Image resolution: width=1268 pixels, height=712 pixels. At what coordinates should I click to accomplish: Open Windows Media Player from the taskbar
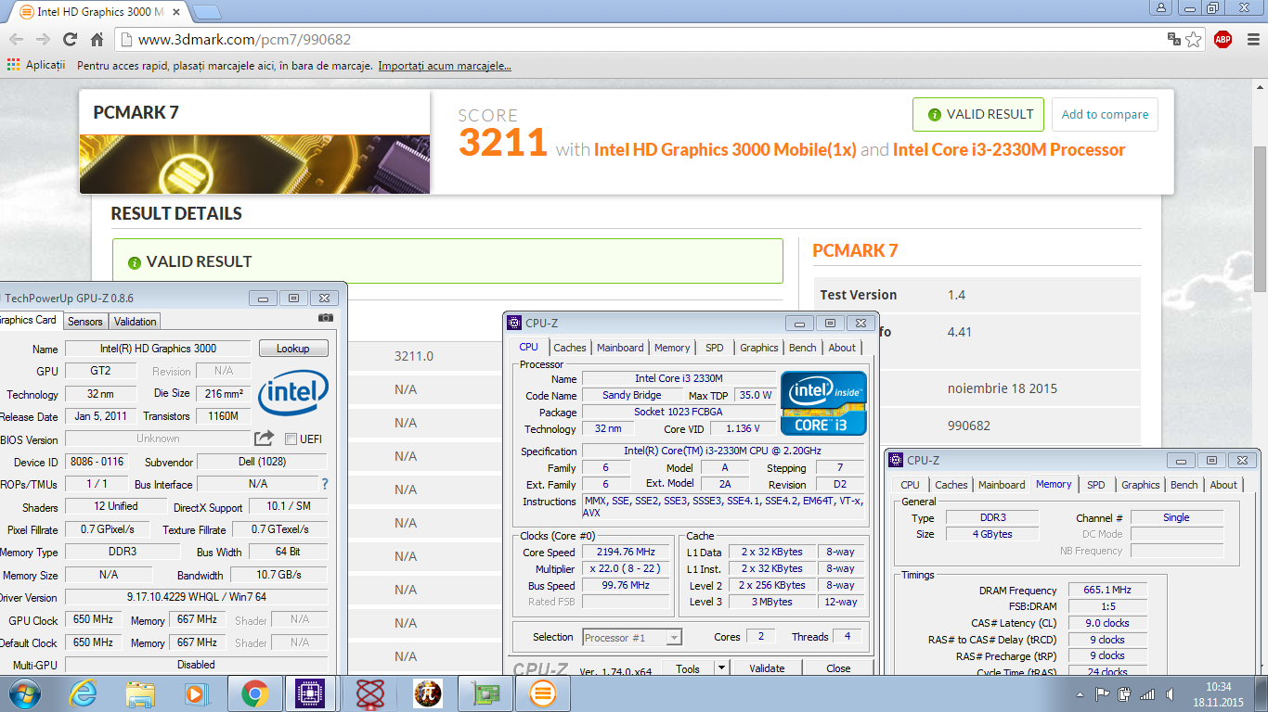196,693
